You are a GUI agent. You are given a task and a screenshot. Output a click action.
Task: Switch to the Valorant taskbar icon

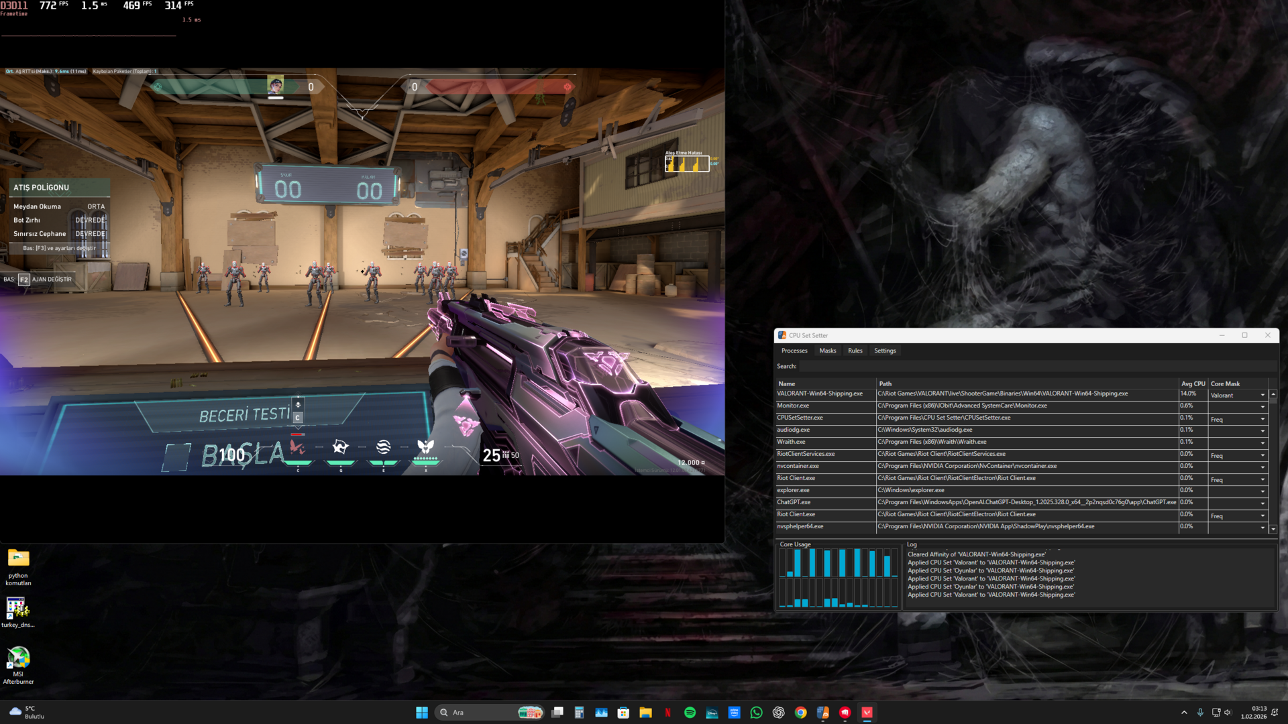tap(867, 713)
